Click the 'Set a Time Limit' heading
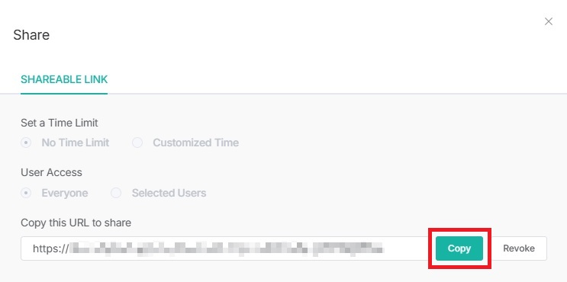The height and width of the screenshot is (282, 567). point(60,123)
